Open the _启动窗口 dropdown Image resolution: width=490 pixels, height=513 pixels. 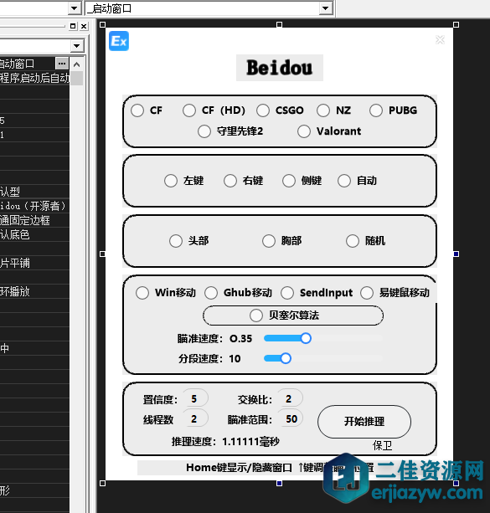[x=325, y=8]
